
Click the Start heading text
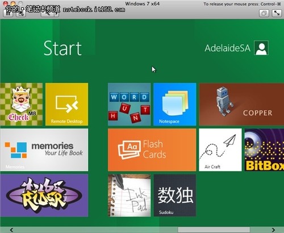(62, 48)
